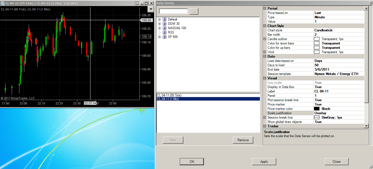The image size is (373, 169).
Task: Click the Candle outline color swatch
Action: (x=317, y=39)
